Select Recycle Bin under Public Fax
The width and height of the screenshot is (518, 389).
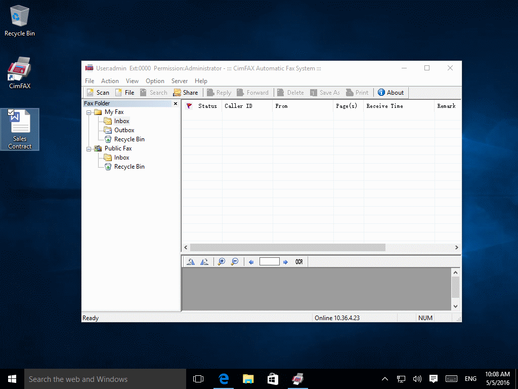tap(129, 167)
